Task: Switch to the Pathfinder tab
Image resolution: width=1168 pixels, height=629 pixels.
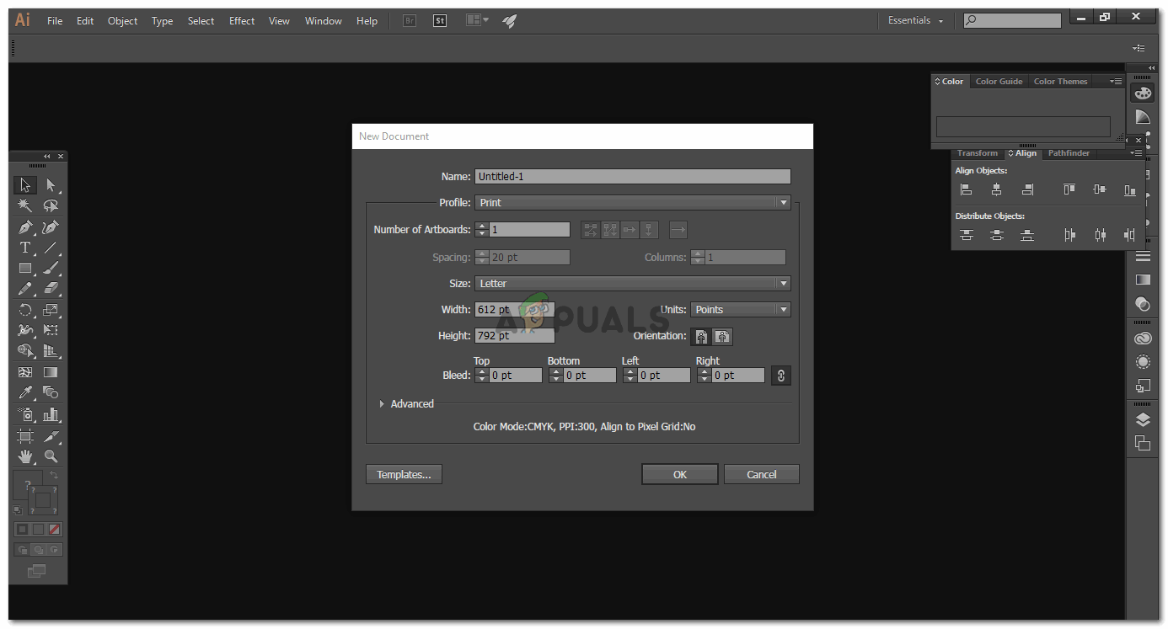Action: [x=1069, y=153]
